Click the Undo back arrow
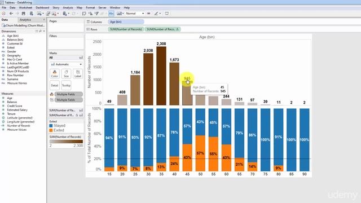 (11, 14)
